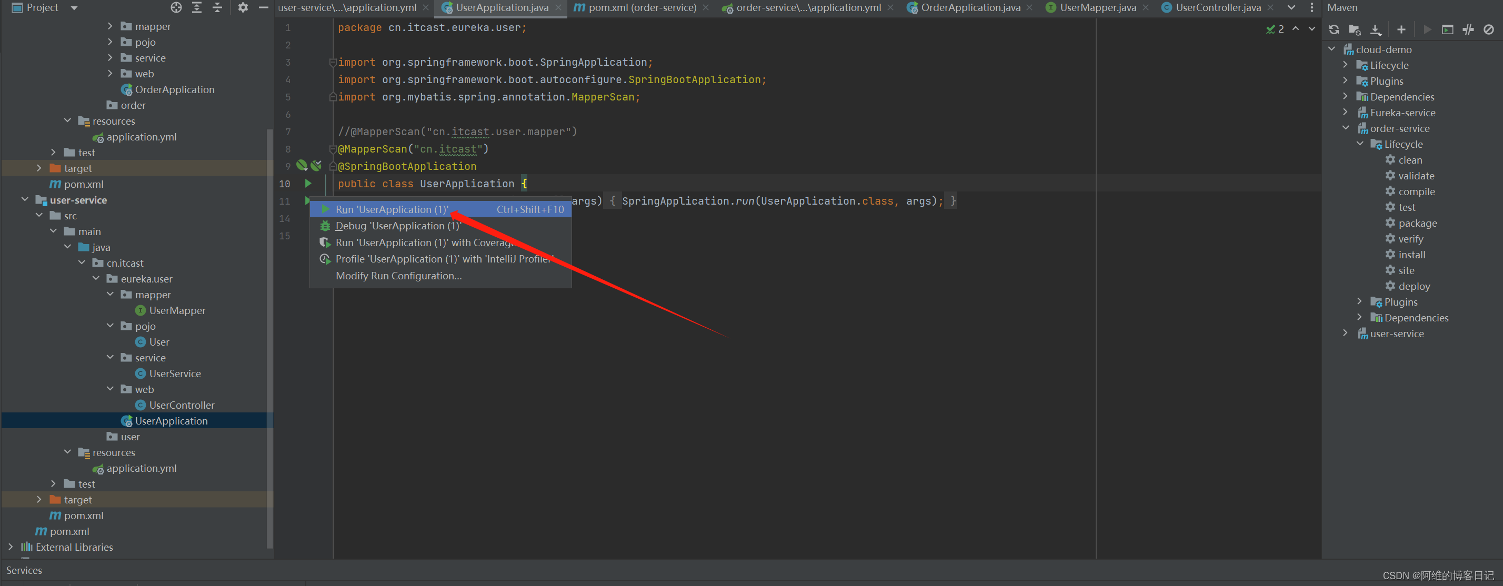Click Collapse All icon in Project panel
1503x586 pixels.
[217, 7]
